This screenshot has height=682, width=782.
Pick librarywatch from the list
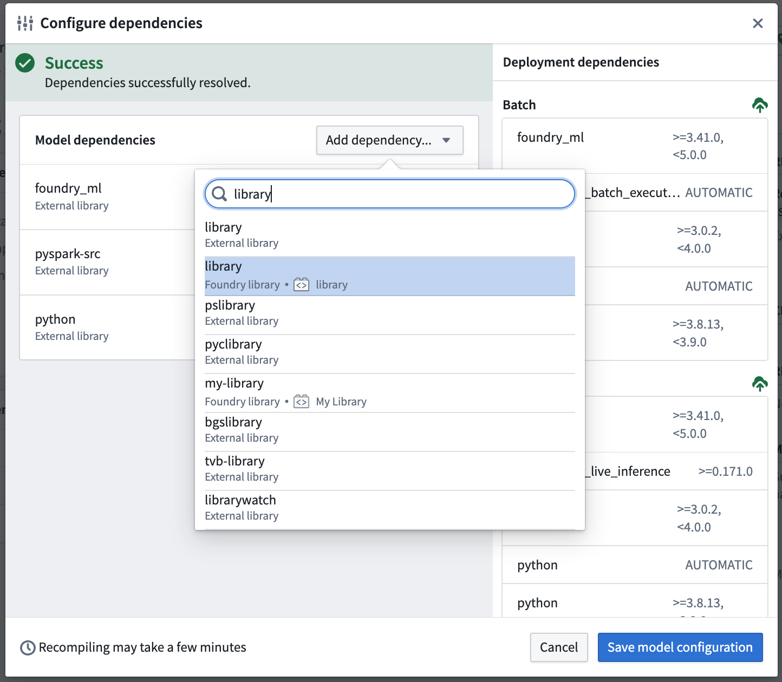390,510
